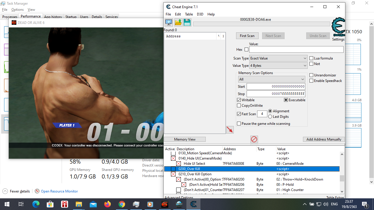Click the Stop address input field
The height and width of the screenshot is (210, 374).
coord(276,94)
